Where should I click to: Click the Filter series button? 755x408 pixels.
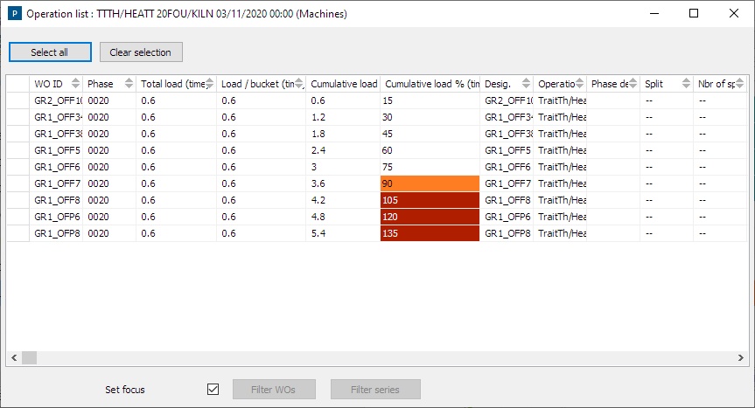pos(375,390)
